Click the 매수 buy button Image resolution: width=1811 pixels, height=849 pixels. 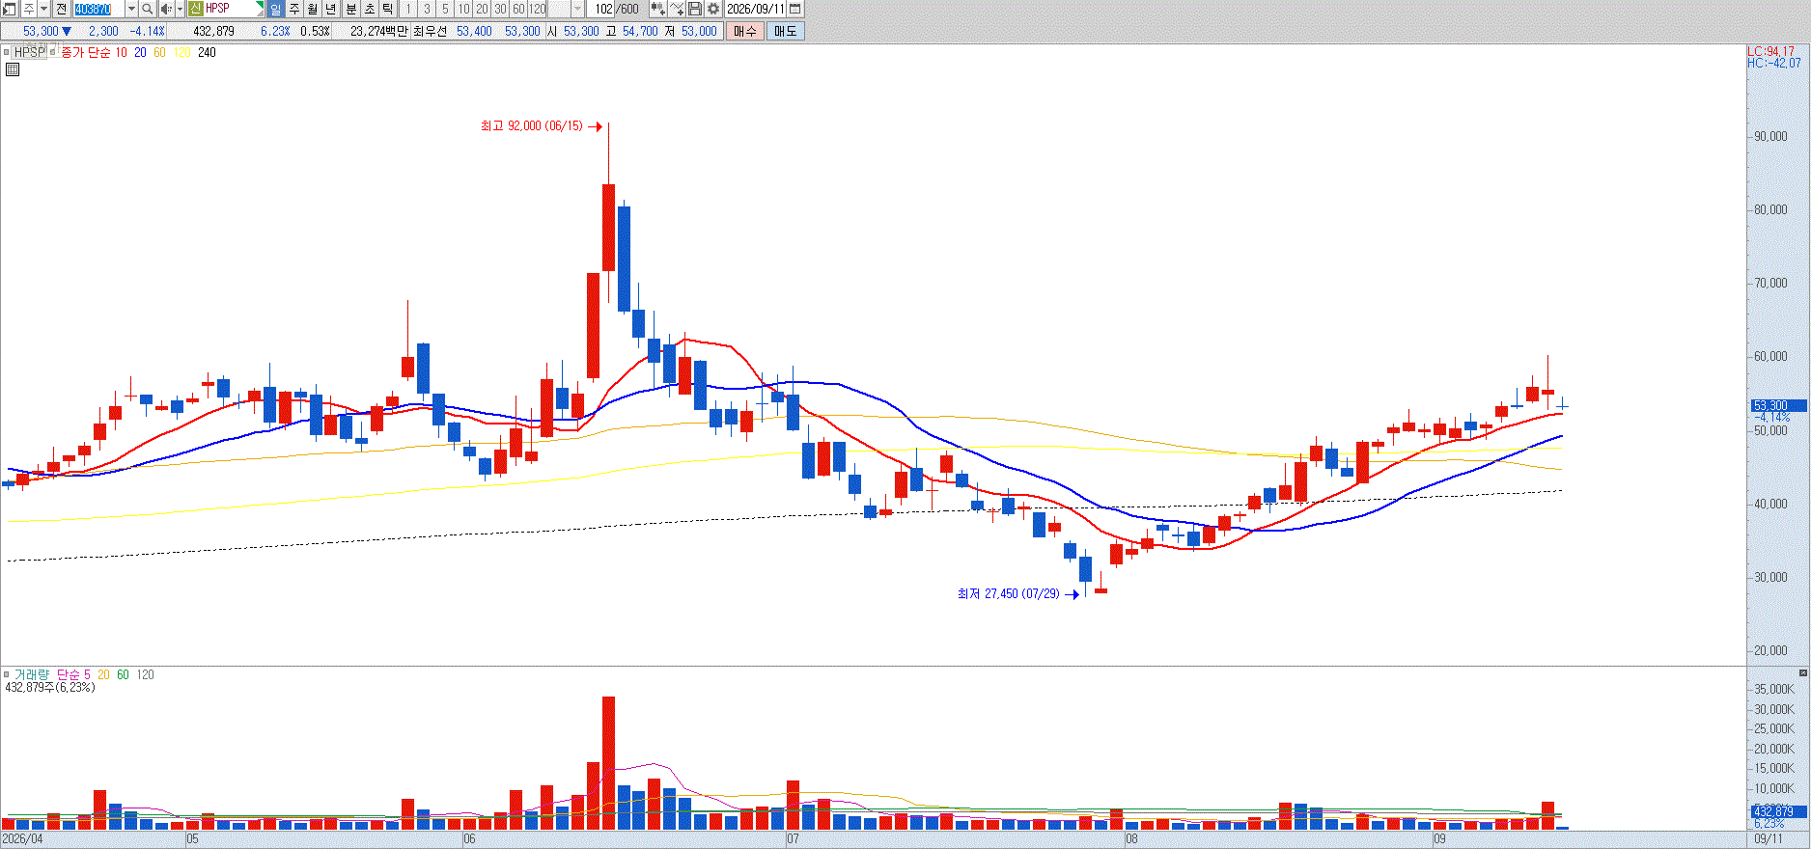(x=745, y=31)
